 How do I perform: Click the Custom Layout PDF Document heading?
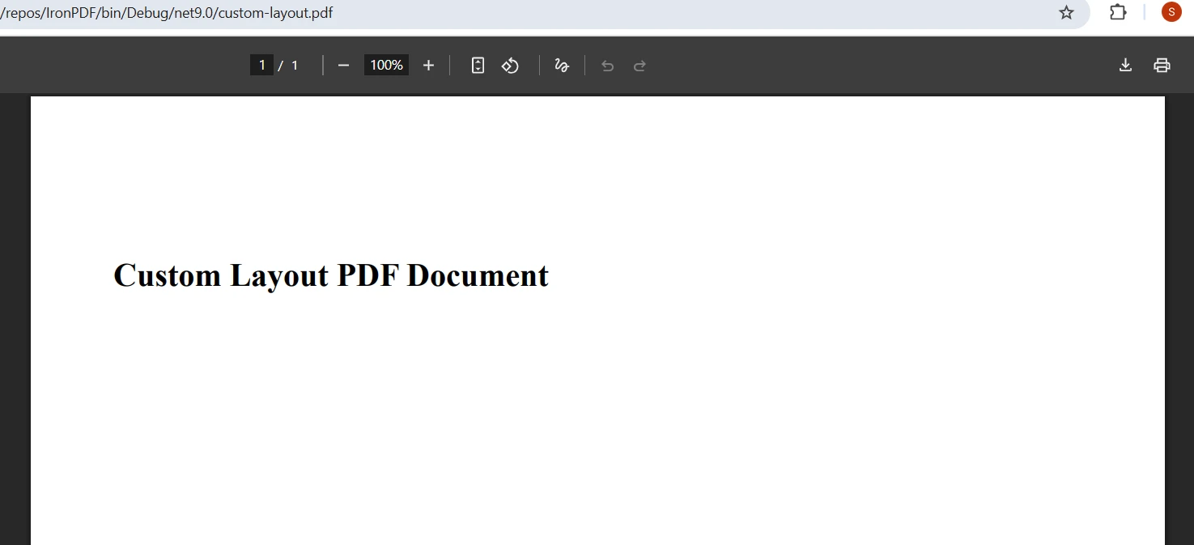coord(330,275)
